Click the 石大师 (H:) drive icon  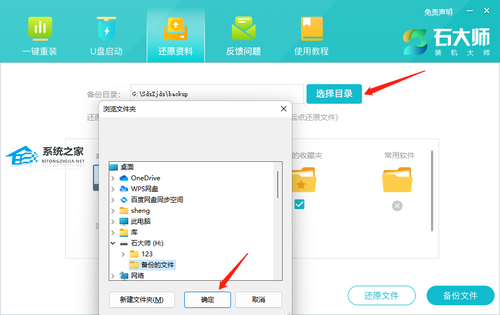point(124,243)
